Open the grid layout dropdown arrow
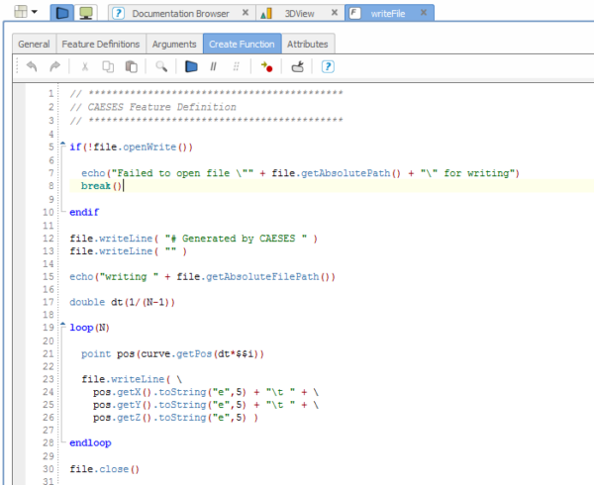Image resolution: width=594 pixels, height=485 pixels. coord(36,13)
